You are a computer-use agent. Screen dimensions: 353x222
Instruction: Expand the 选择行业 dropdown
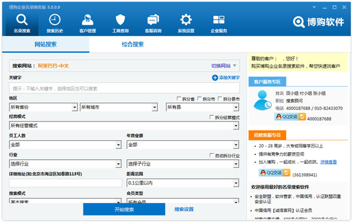118,164
